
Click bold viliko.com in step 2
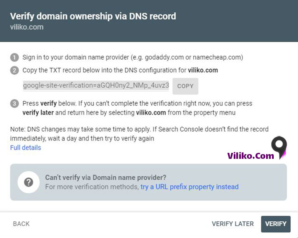pyautogui.click(x=203, y=70)
